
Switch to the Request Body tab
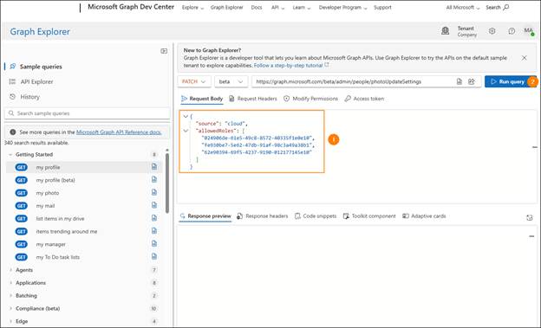[202, 99]
